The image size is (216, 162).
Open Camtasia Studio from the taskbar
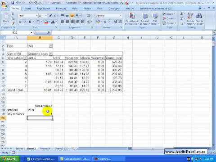click(75, 159)
